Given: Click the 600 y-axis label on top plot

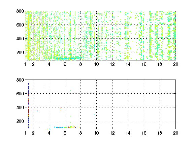Looking at the screenshot, I should (x=20, y=25).
